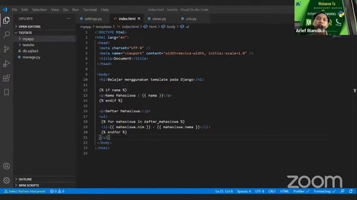
Task: Click the Ln 21, Col 8 cursor position indicator
Action: click(224, 191)
